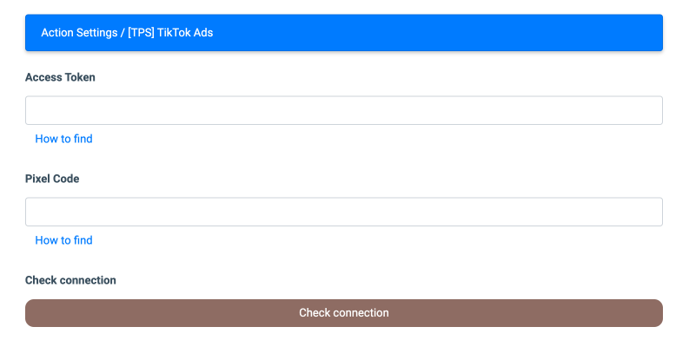View help on finding the Access Token
The height and width of the screenshot is (340, 689).
pyautogui.click(x=63, y=139)
